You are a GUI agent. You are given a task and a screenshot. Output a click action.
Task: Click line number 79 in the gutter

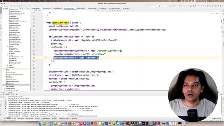(34, 37)
